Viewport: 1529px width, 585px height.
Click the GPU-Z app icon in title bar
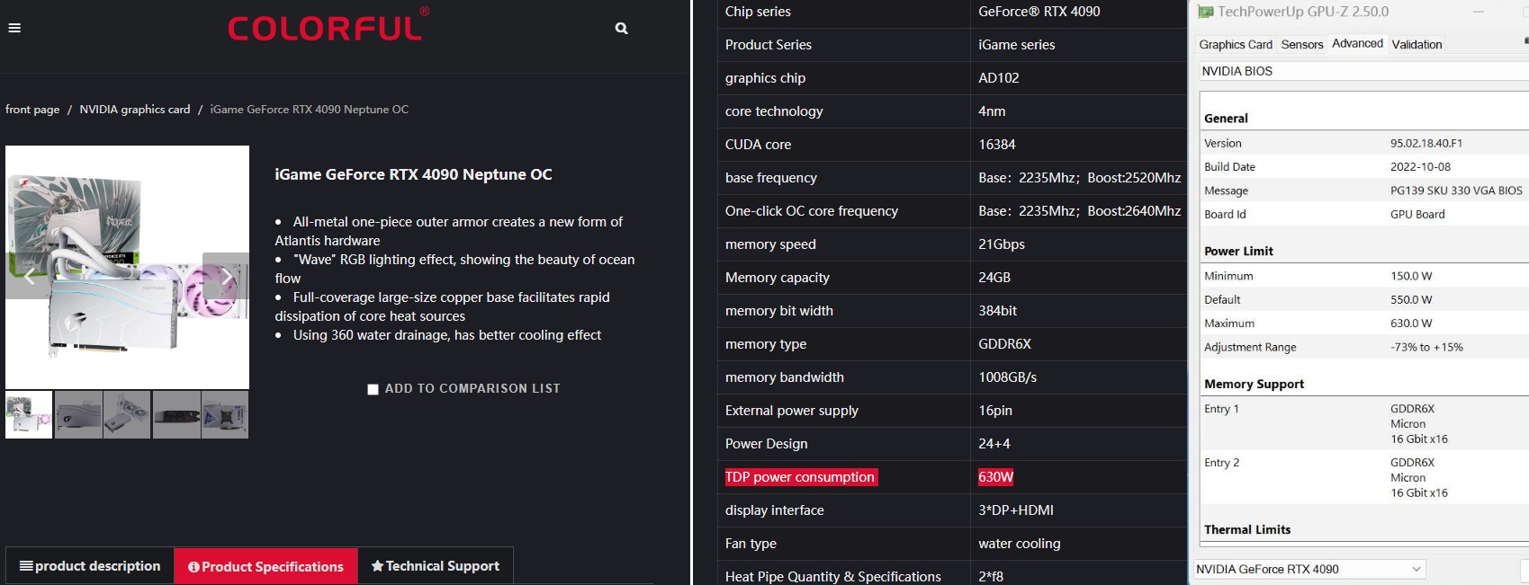(1205, 12)
